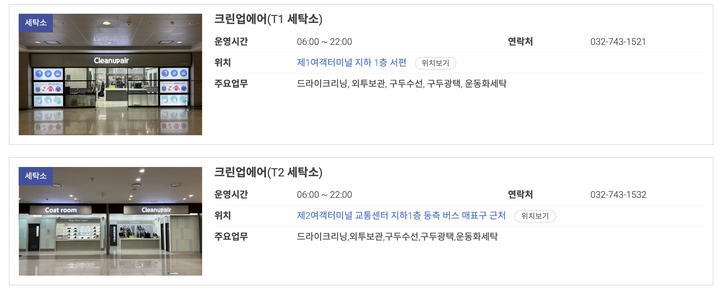Viewport: 721px width, 290px height.
Task: Click 위치보기 button for 크린업에어 T2
Action: tap(535, 216)
